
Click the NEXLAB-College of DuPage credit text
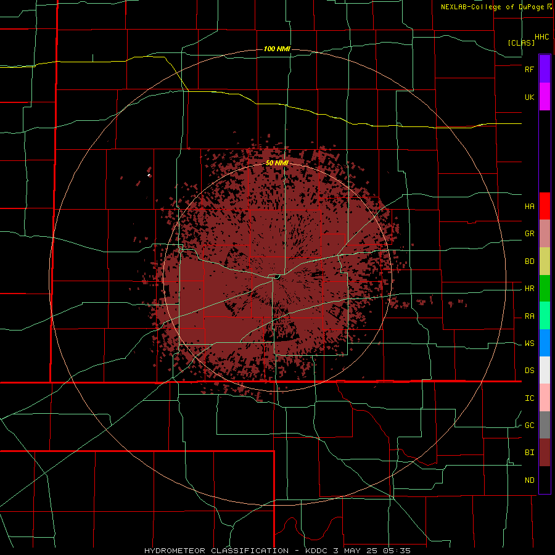tap(493, 7)
